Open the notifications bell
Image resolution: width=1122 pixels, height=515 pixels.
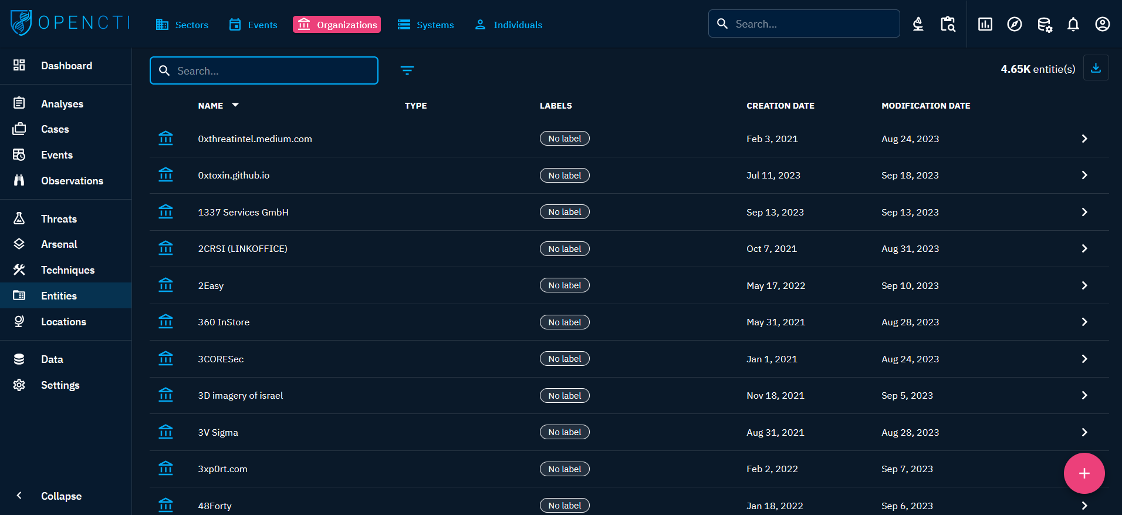[1073, 24]
